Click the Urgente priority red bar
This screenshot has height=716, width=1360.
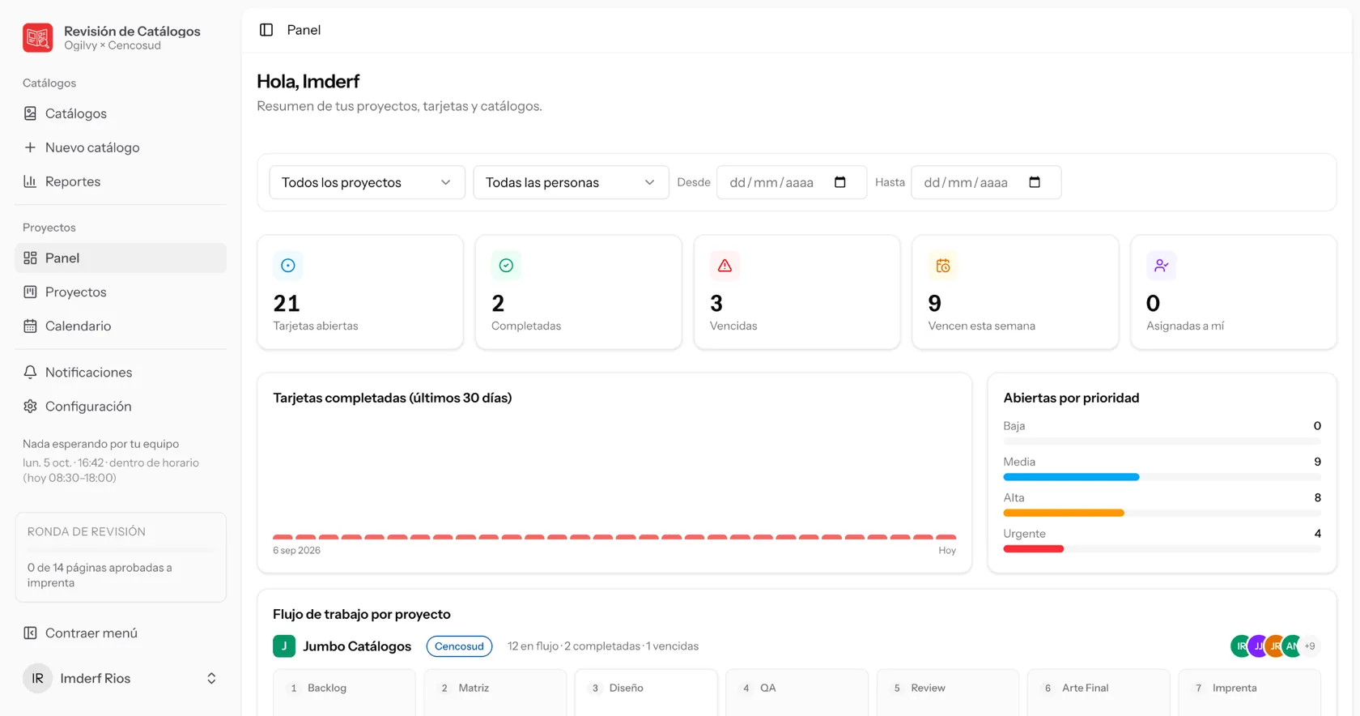[1033, 549]
